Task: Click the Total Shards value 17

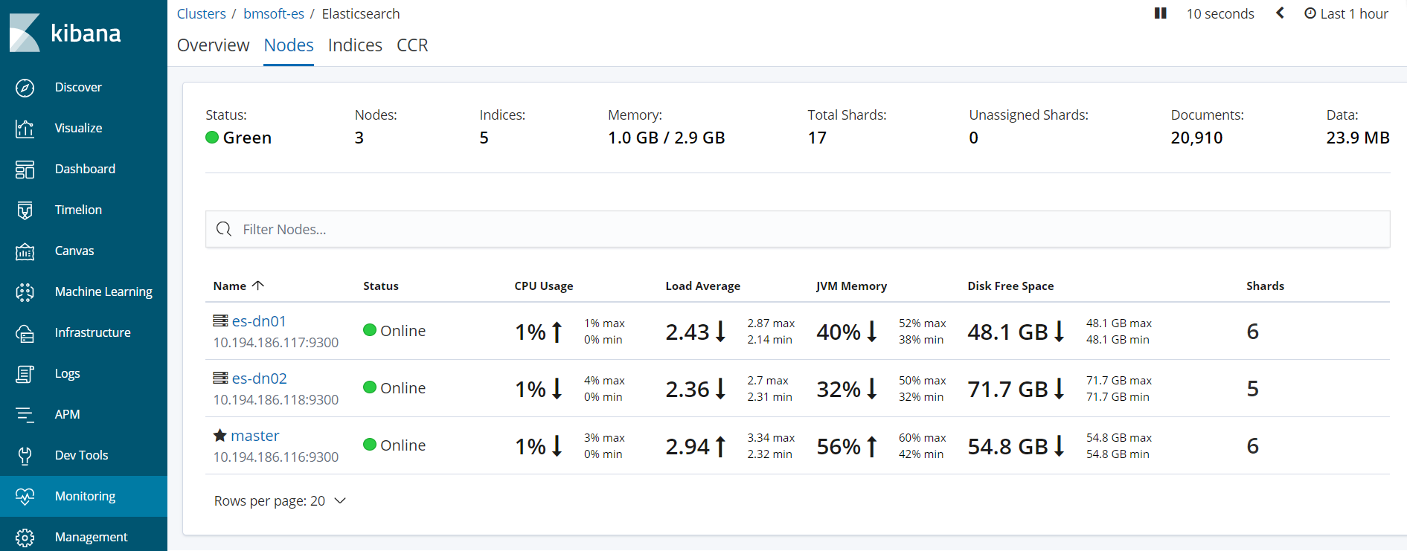Action: (x=817, y=138)
